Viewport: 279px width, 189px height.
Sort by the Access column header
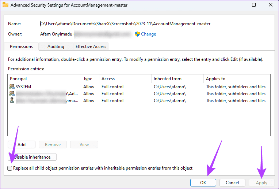[x=125, y=79]
